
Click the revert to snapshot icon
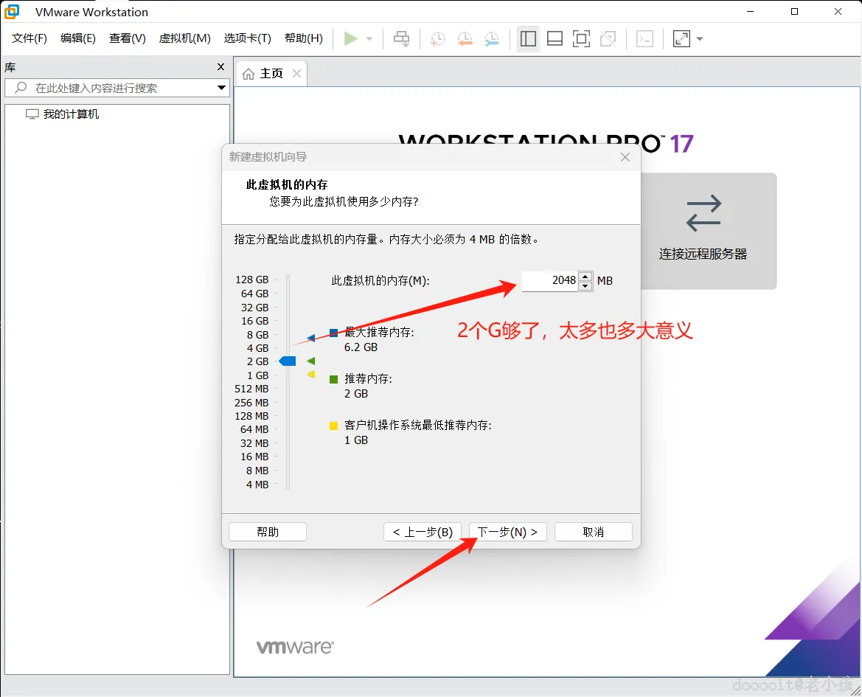point(465,38)
